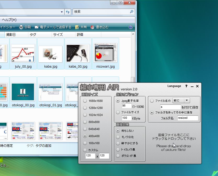Select the 1280x1280 image size

pos(85,108)
